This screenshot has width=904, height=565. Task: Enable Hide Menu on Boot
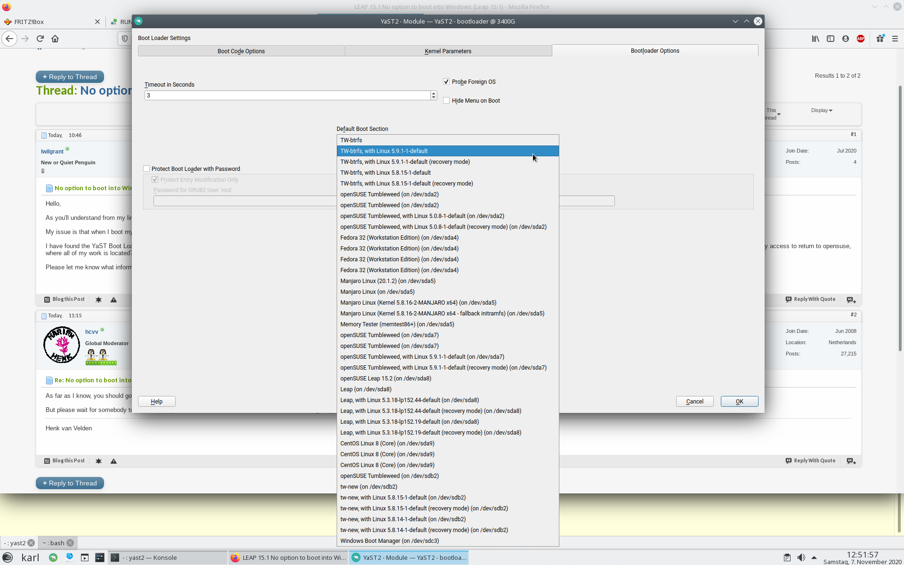[x=446, y=101]
